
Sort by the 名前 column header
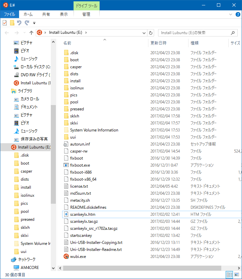point(67,43)
